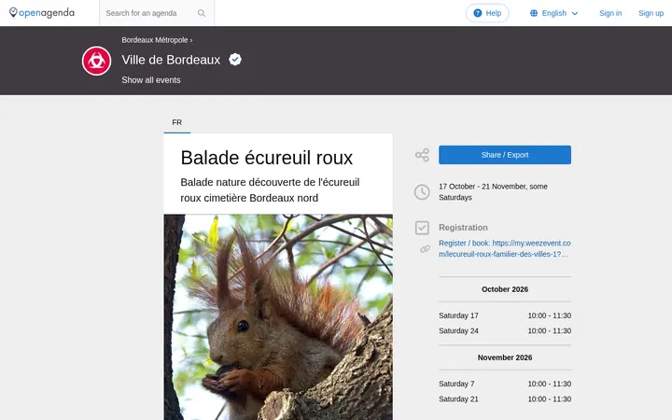This screenshot has width=672, height=420.
Task: Click the Share / Export button
Action: pos(504,155)
